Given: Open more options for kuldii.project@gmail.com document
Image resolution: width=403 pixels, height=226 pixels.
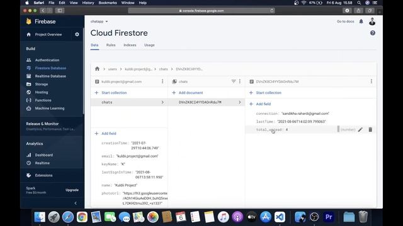Looking at the screenshot, I should (162, 81).
